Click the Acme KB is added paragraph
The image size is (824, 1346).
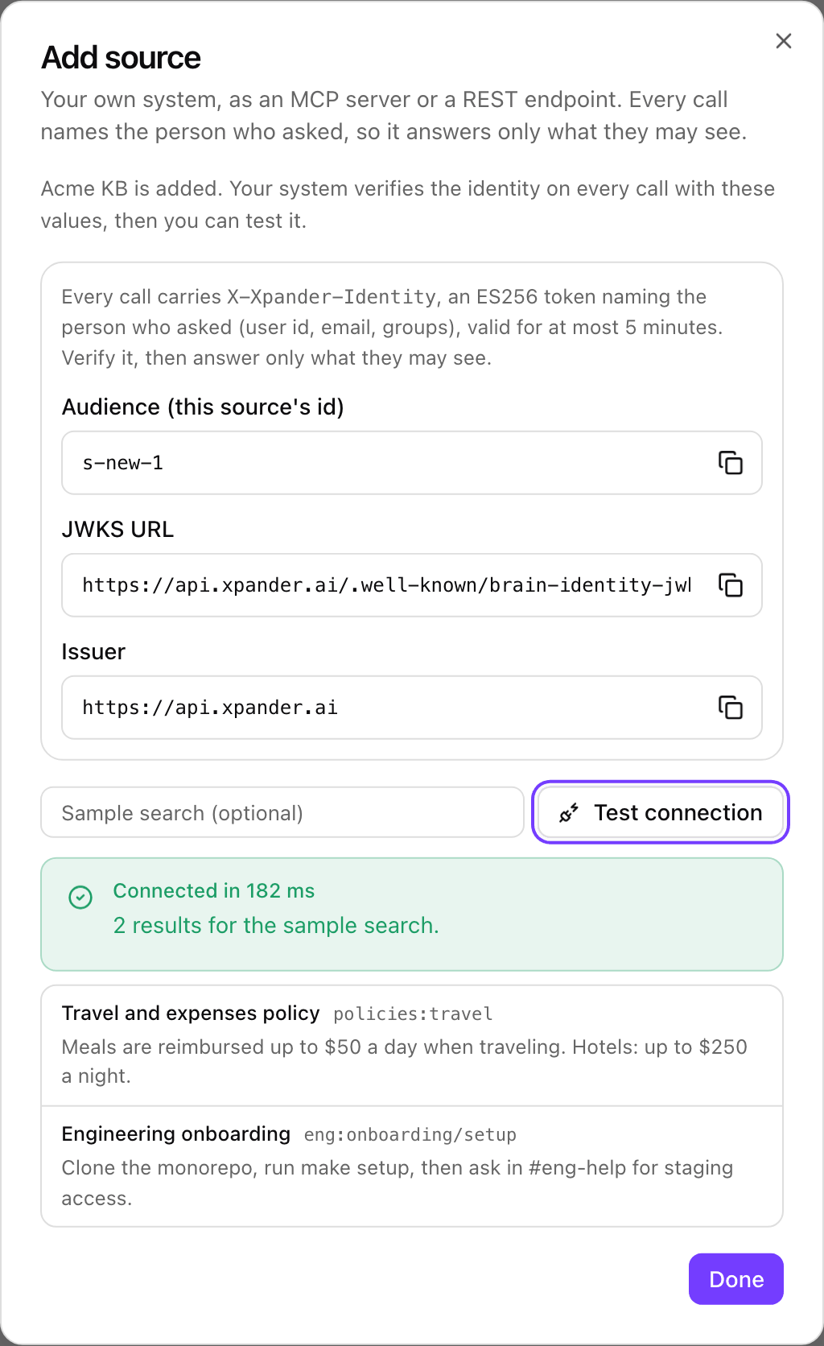(x=408, y=204)
